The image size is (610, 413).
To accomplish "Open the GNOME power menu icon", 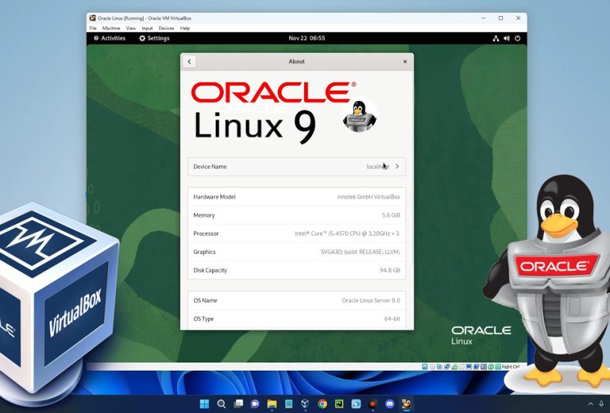I will pos(518,38).
